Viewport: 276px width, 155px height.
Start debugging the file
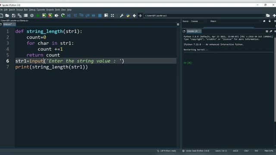pyautogui.click(x=69, y=15)
